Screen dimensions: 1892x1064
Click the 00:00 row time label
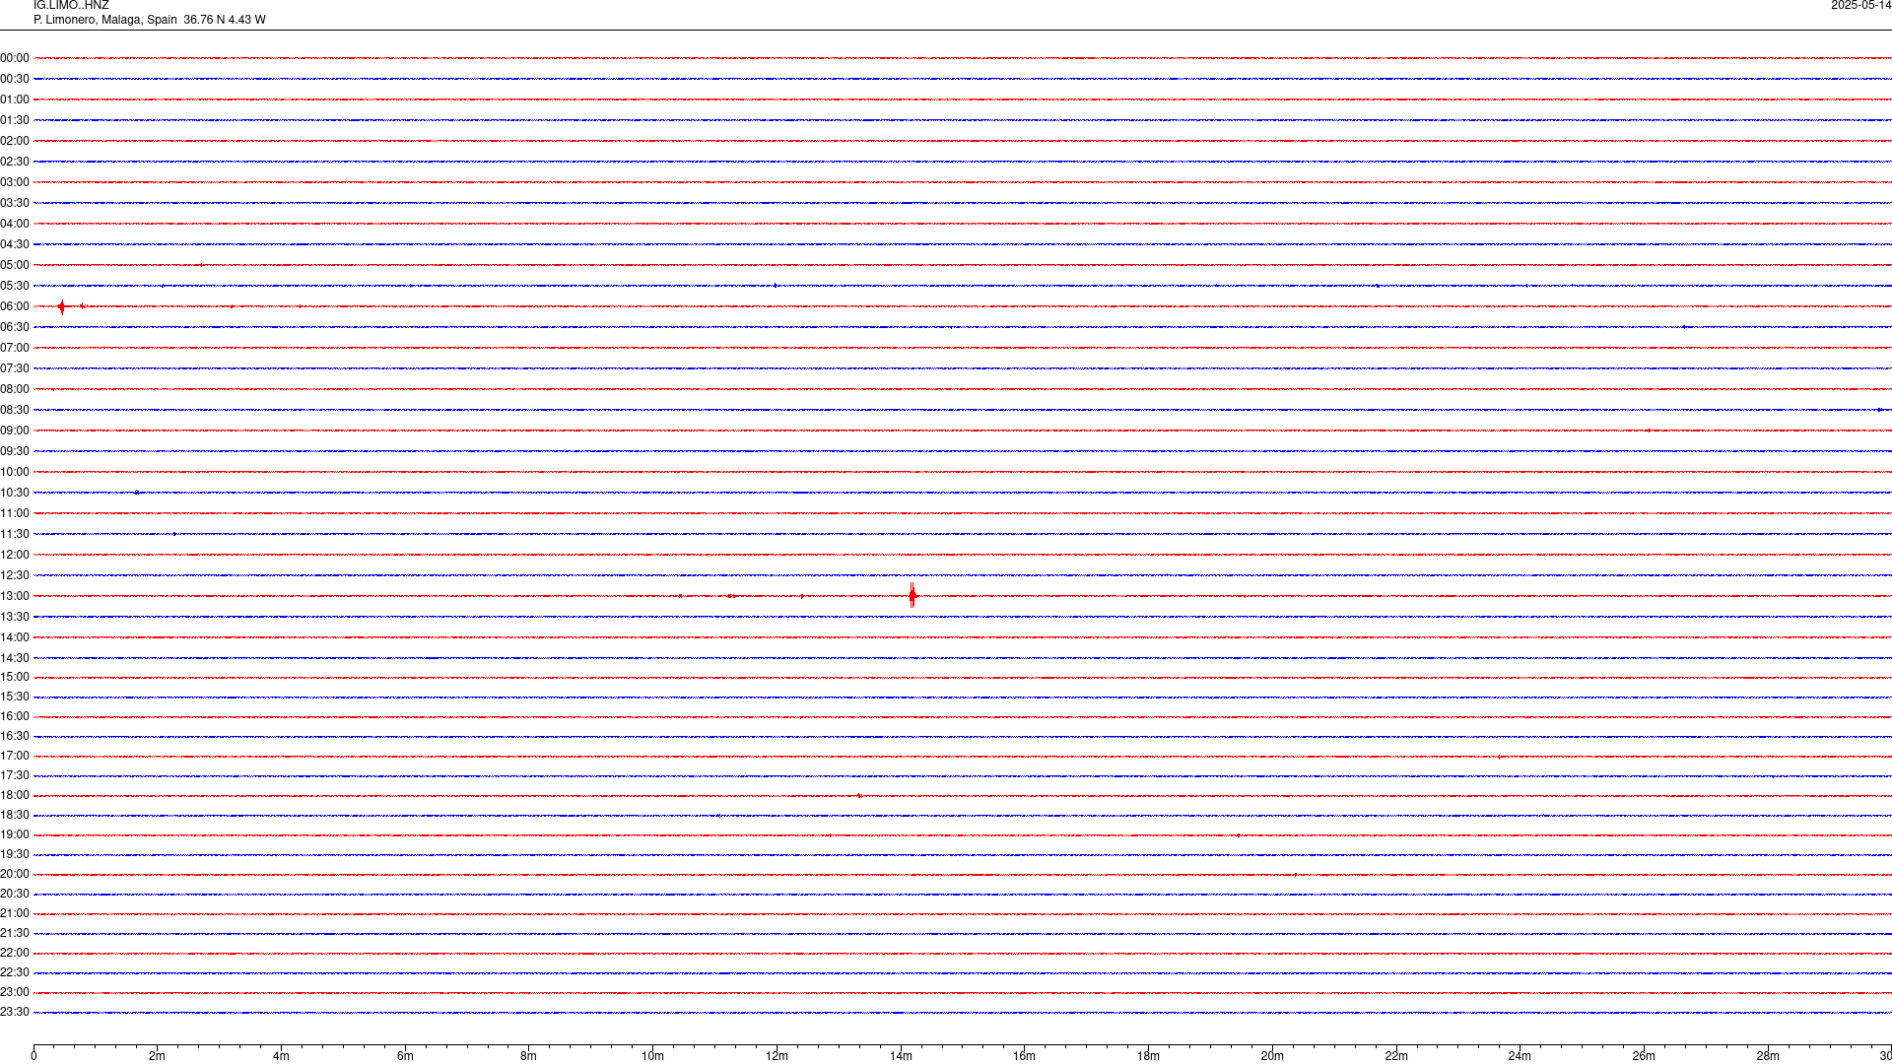click(x=15, y=58)
